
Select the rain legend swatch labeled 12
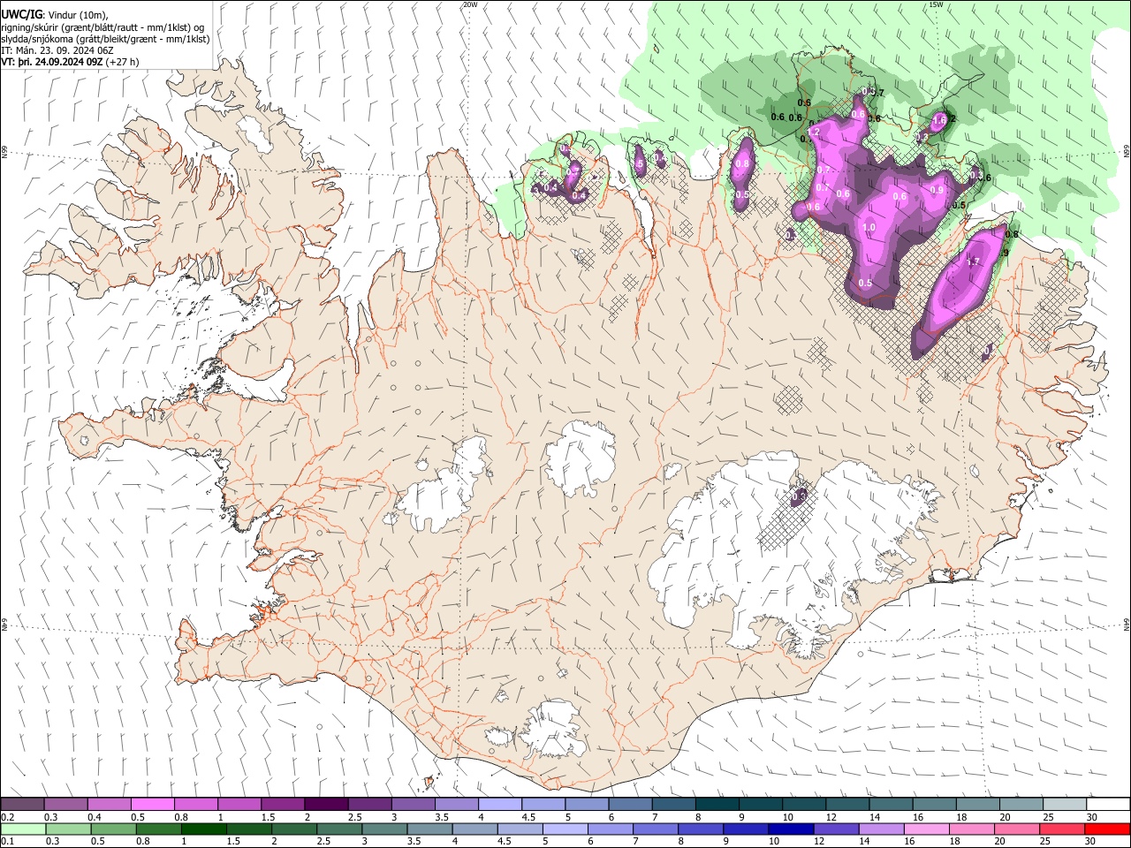(x=836, y=829)
